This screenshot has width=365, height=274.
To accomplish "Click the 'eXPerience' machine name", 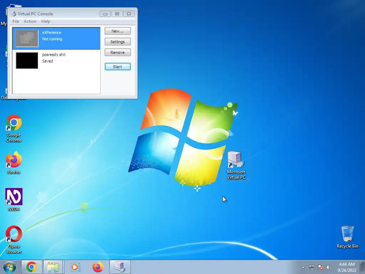I will coord(52,32).
